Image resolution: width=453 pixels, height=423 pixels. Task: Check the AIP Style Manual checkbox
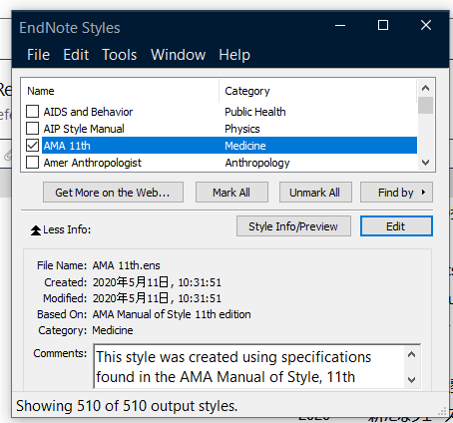pos(32,129)
